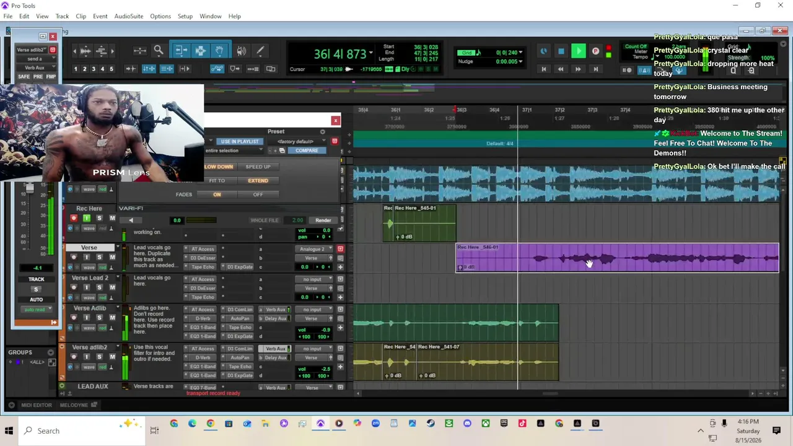Click the audio waveform zoom icon
Viewport: 793px width, 446px height.
point(86,51)
